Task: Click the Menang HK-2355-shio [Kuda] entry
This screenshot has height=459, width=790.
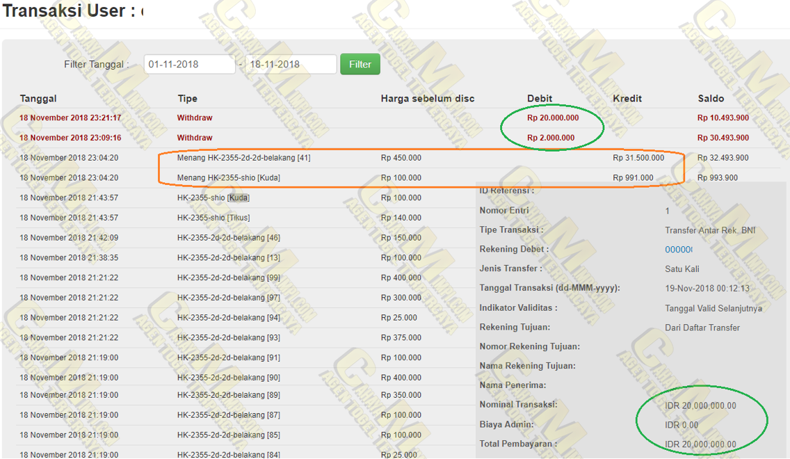Action: (228, 178)
